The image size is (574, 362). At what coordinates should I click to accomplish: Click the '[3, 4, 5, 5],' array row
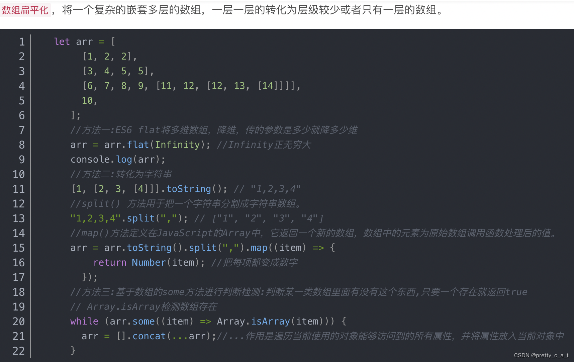(x=118, y=71)
